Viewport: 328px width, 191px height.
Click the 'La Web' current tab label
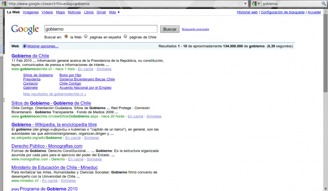(13, 12)
